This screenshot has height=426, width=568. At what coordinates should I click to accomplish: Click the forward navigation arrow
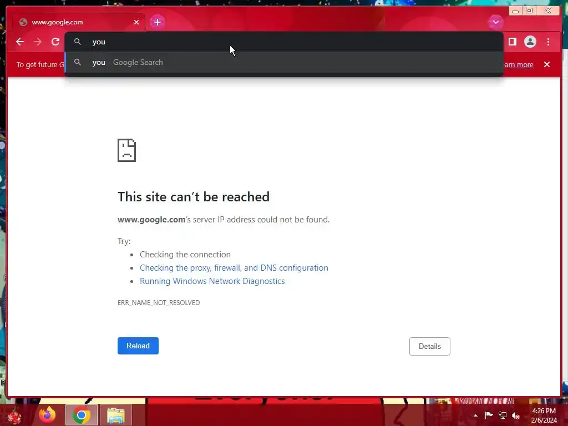click(x=37, y=42)
